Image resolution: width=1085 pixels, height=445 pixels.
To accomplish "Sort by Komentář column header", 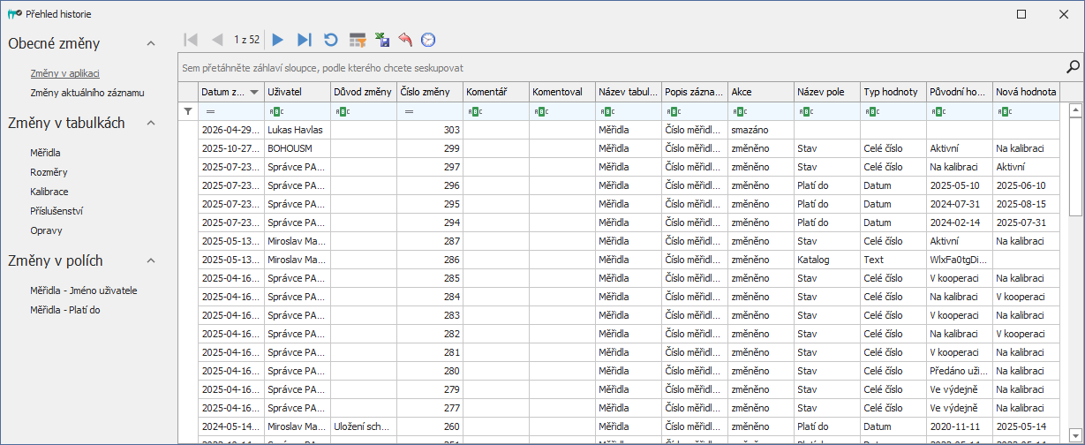I will (496, 92).
